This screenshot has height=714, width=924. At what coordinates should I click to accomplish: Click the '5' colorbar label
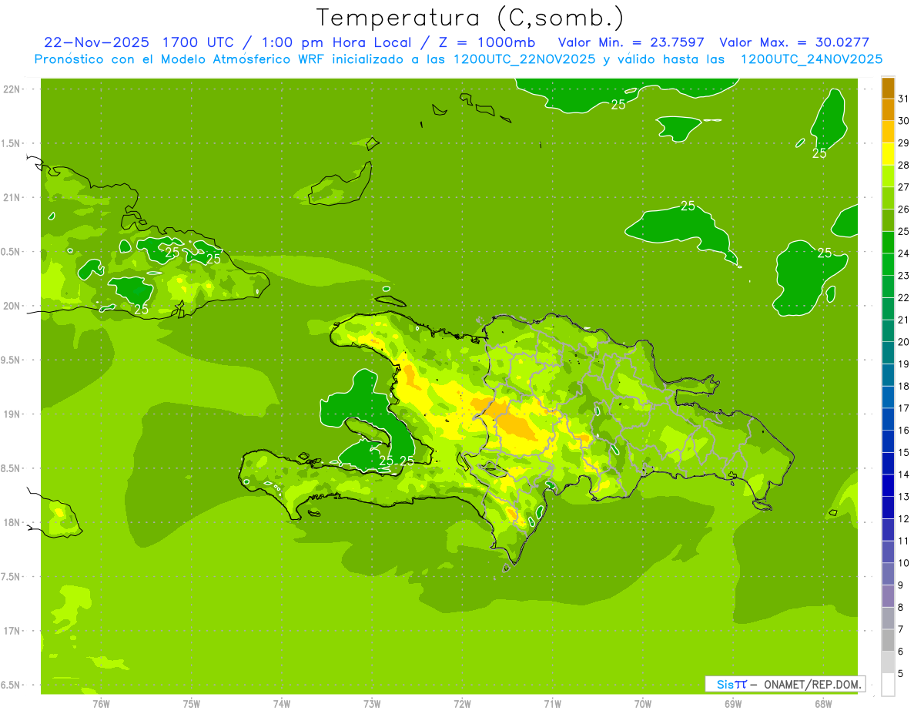pyautogui.click(x=901, y=673)
